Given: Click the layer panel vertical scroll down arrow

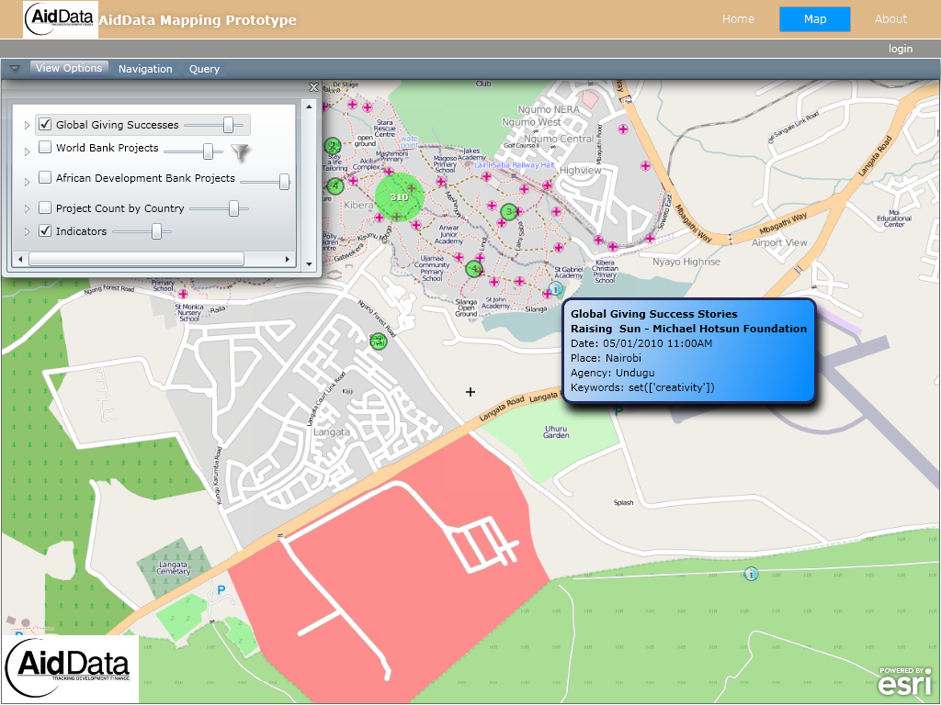Looking at the screenshot, I should click(309, 263).
